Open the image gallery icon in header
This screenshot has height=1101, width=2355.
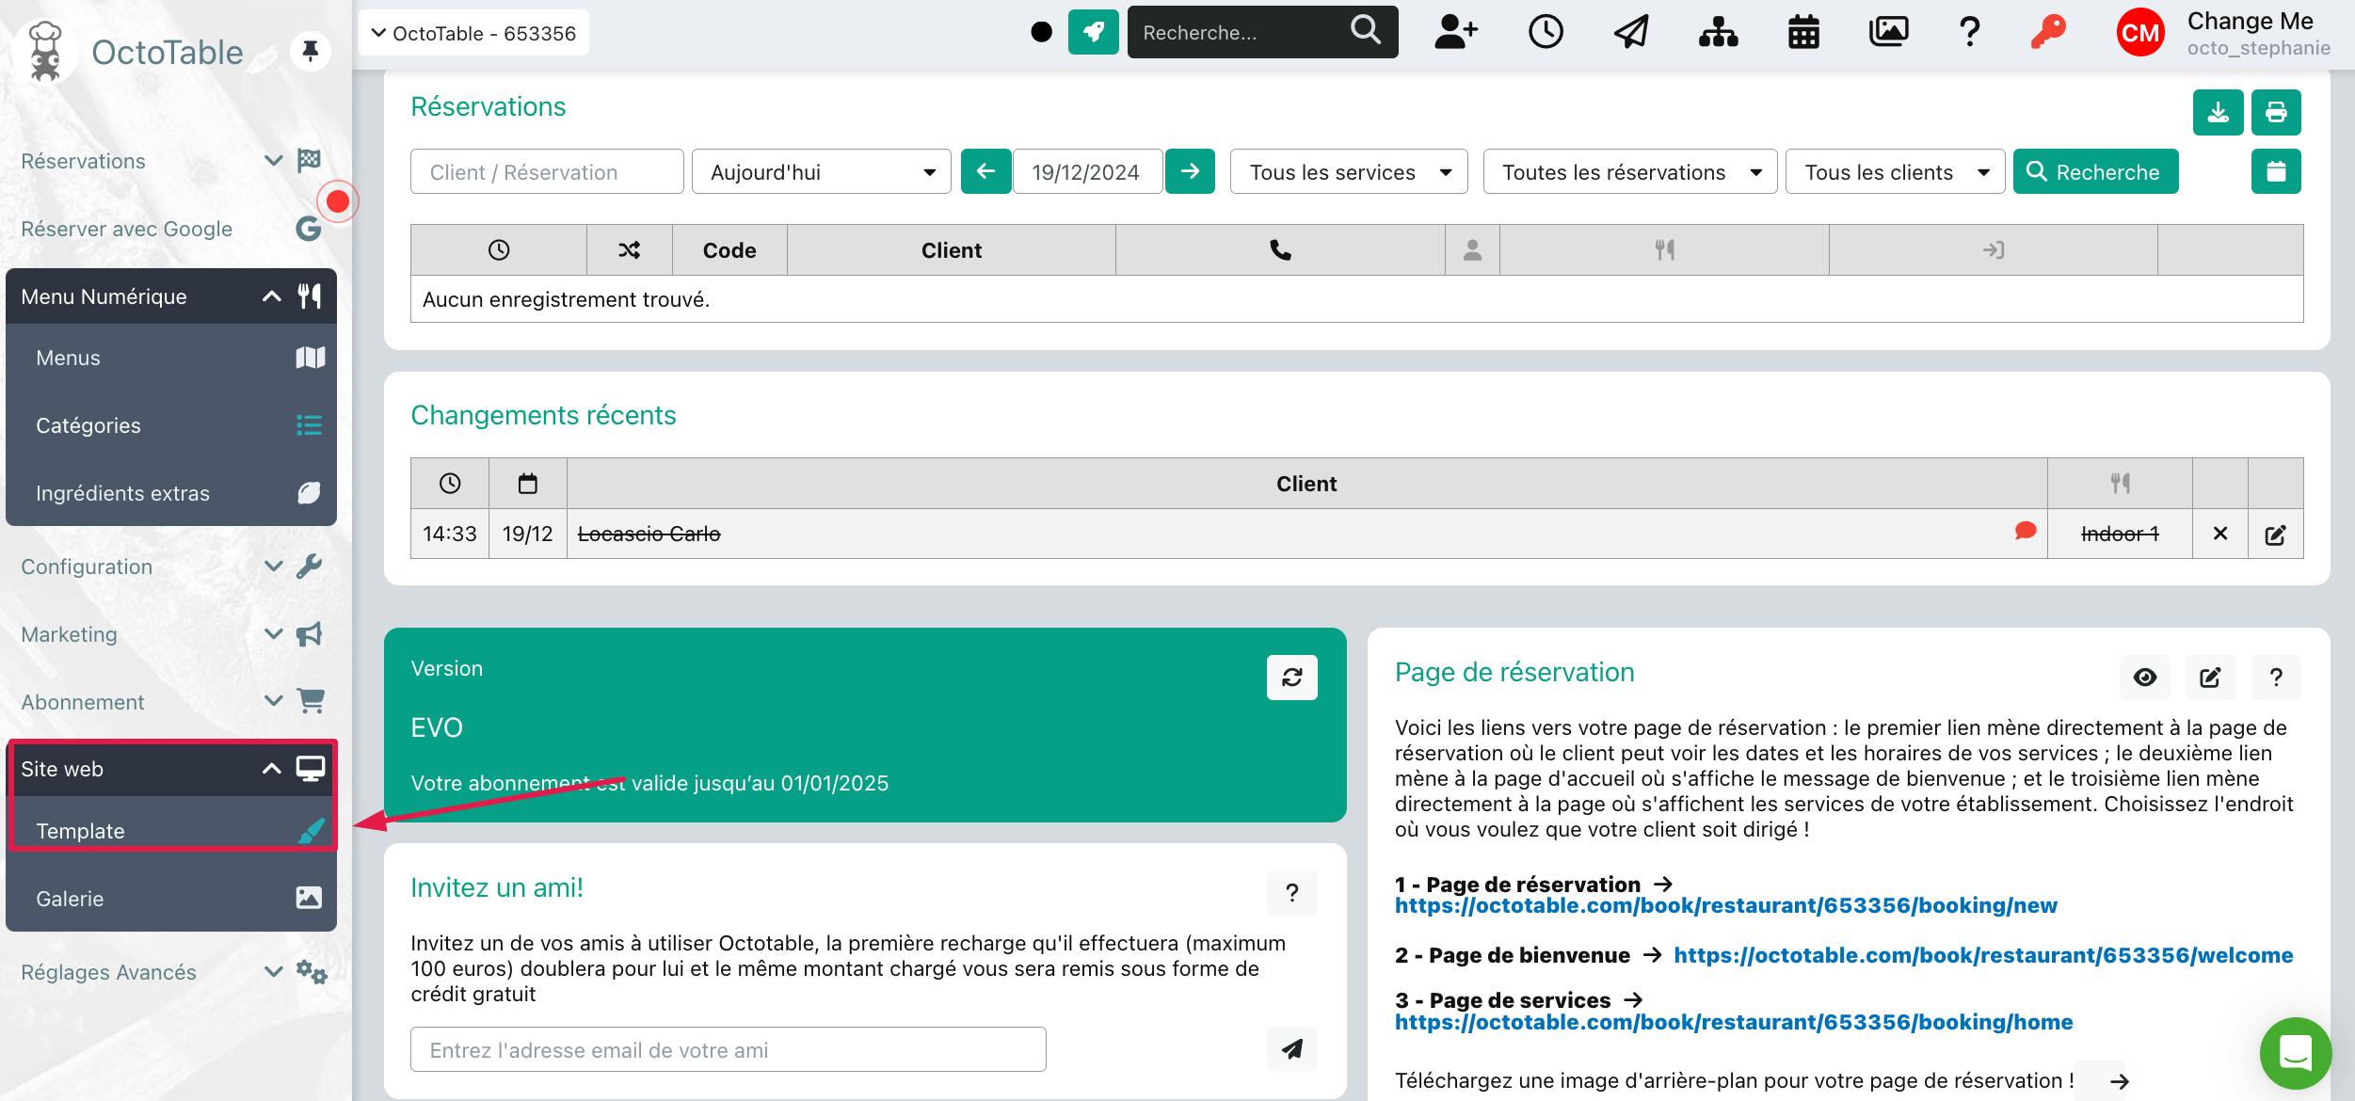1888,33
